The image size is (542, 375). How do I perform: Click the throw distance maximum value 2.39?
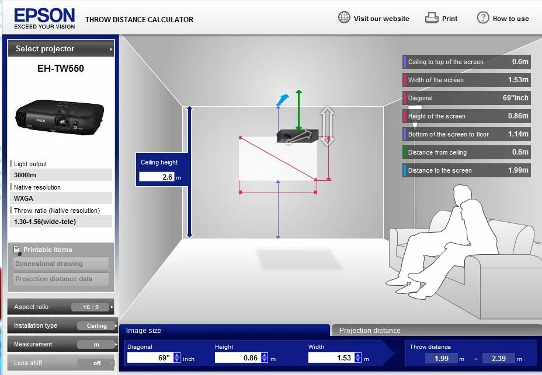point(498,359)
